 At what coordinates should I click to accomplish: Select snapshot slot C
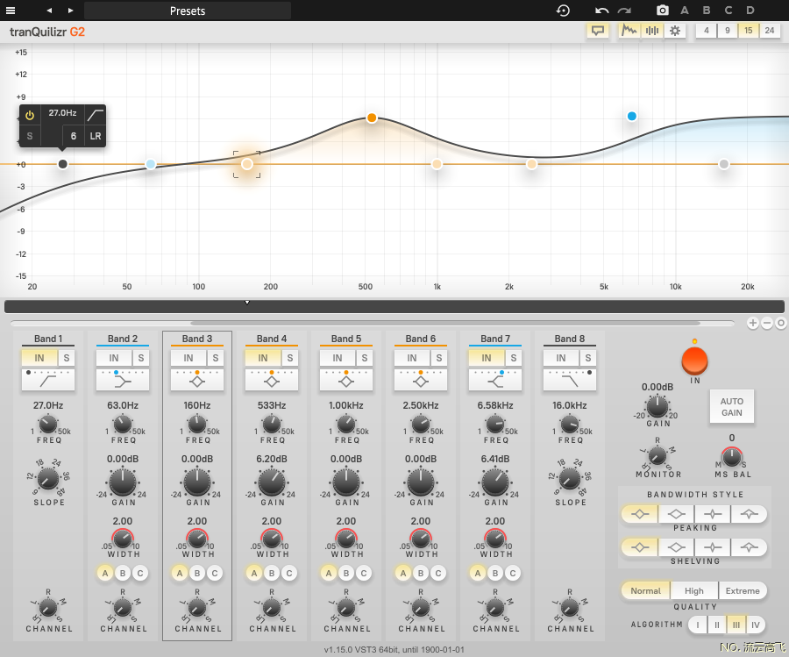[729, 10]
